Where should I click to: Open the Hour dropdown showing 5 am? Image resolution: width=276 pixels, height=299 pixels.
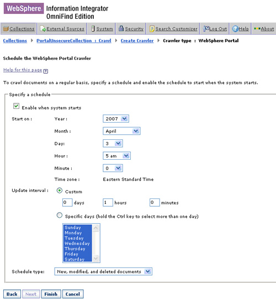(x=116, y=156)
